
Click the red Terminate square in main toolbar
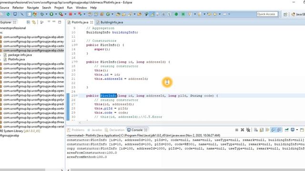click(71, 14)
